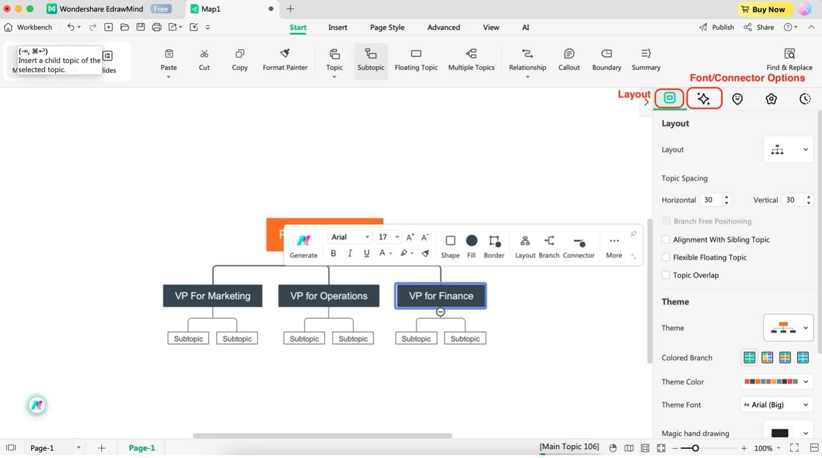Toggle Bold in floating toolbar
The image size is (822, 458).
333,253
